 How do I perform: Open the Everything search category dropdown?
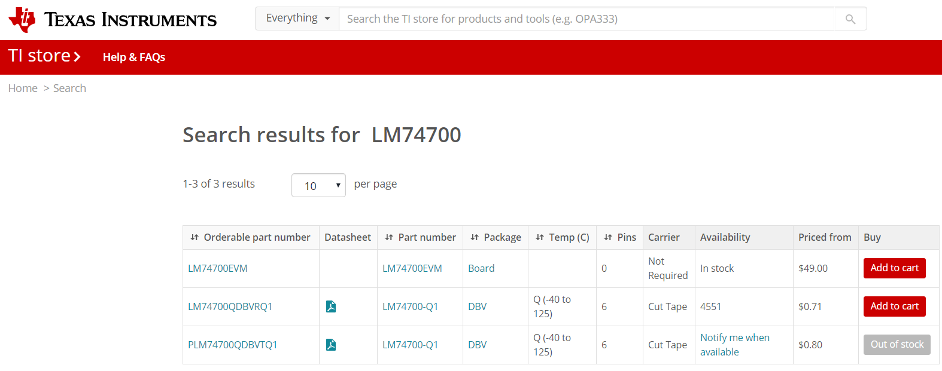297,19
